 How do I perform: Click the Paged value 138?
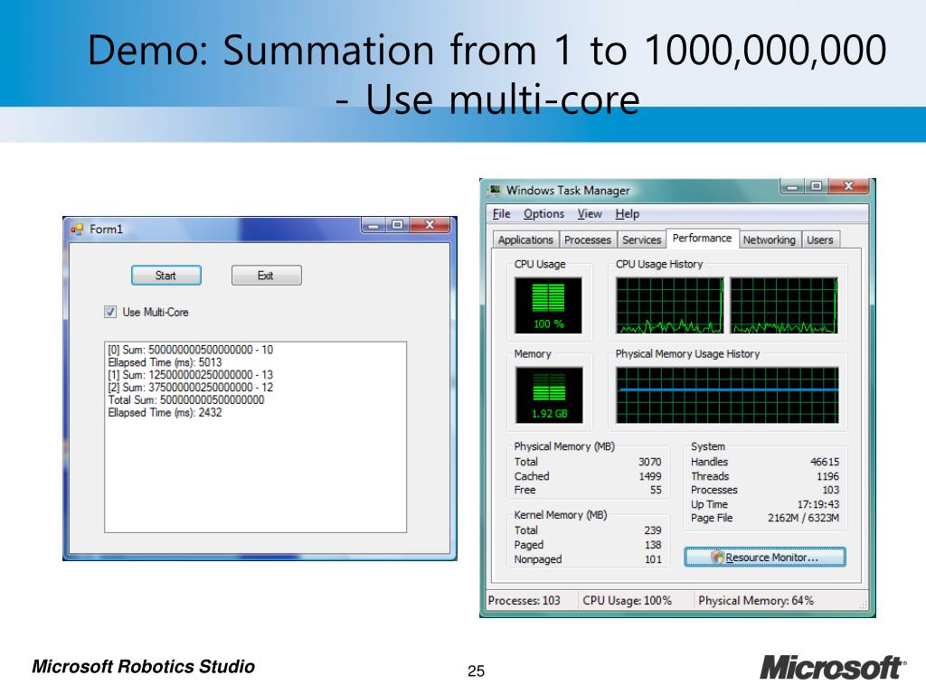653,545
